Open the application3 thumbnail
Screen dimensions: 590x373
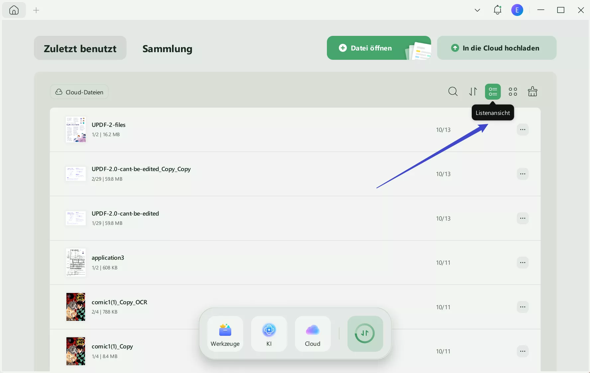76,262
